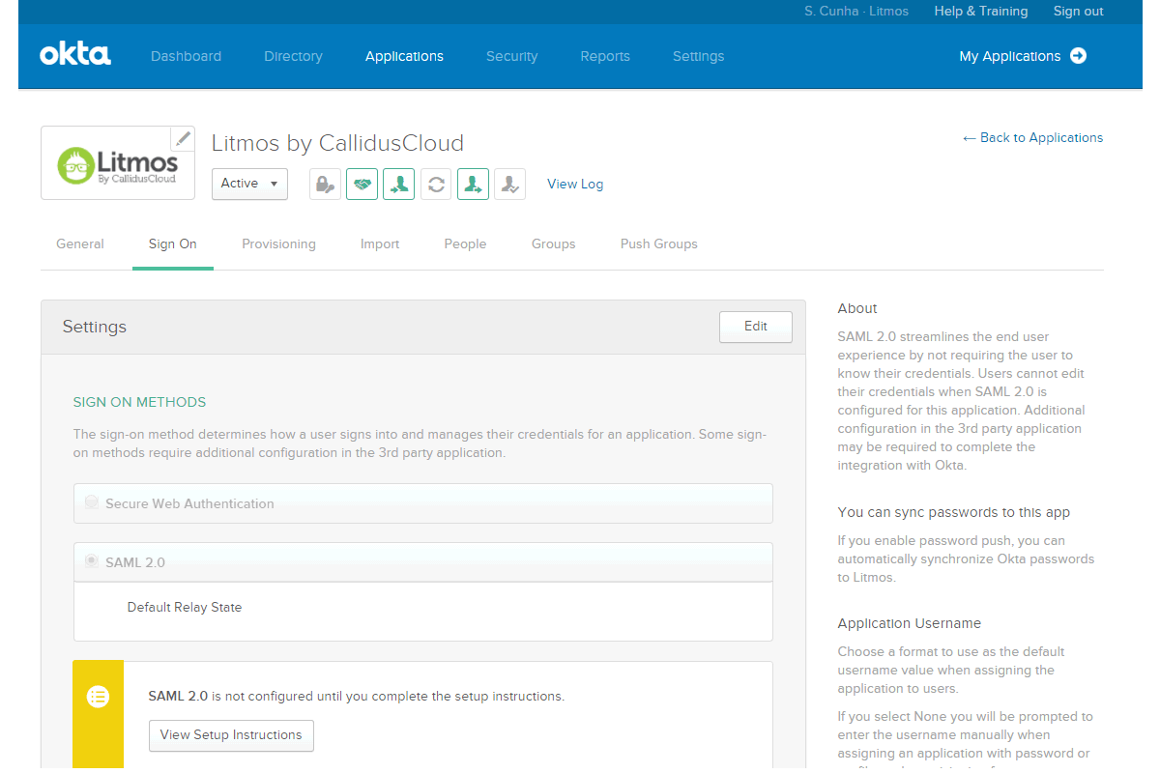
Task: Open the Active status dropdown
Action: coord(249,184)
